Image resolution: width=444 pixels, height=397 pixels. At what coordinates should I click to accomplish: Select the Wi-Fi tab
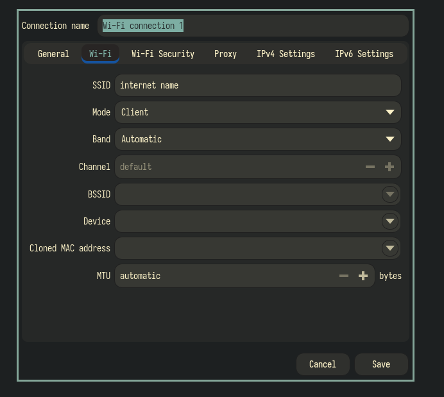pos(100,54)
